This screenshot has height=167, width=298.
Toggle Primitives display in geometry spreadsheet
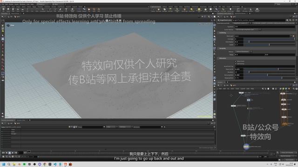[74, 127]
